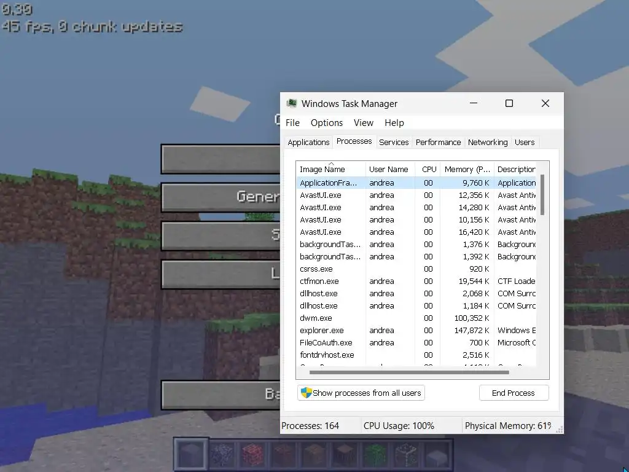The image size is (629, 472).
Task: Open the Options menu
Action: 327,123
